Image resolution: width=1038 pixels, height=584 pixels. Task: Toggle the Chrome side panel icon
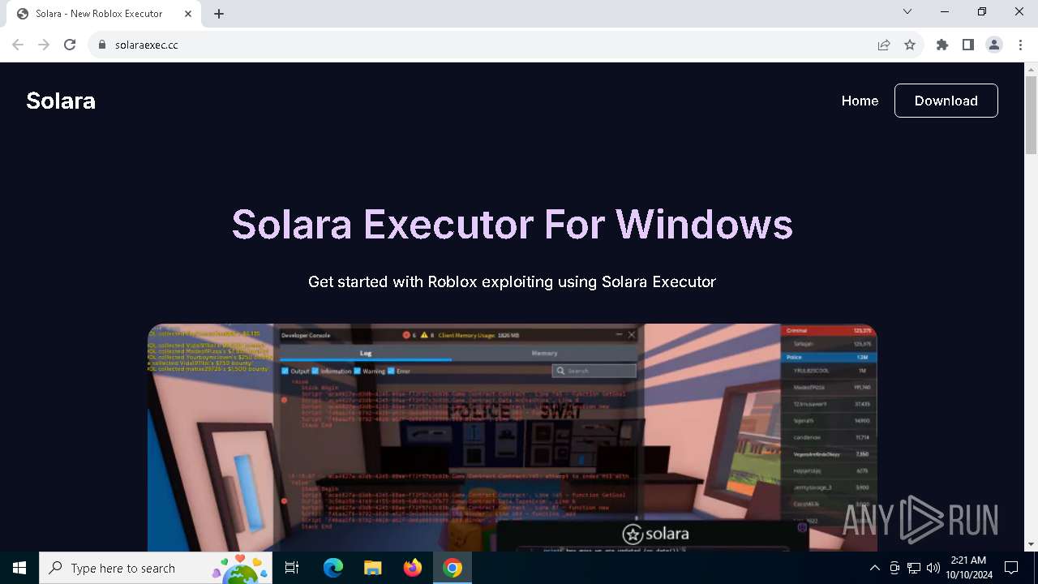pos(968,45)
